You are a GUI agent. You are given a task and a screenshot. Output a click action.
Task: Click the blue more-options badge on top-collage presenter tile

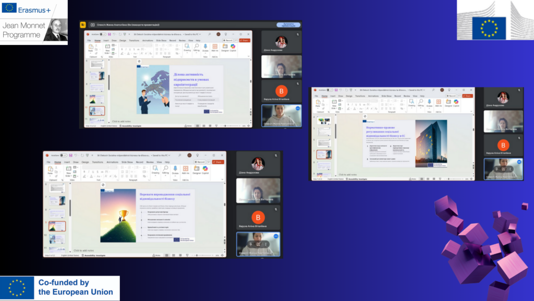point(298,109)
